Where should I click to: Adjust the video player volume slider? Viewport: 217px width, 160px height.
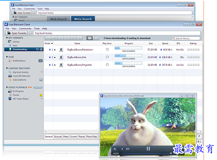click(121, 149)
